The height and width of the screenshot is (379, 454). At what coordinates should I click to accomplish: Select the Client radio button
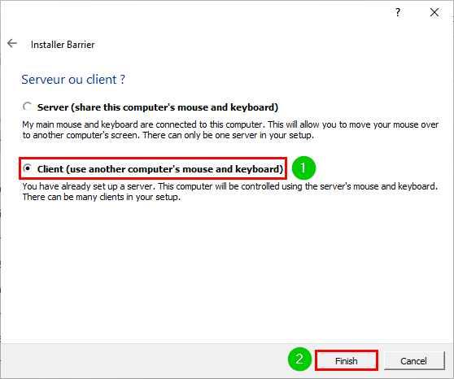tap(27, 168)
